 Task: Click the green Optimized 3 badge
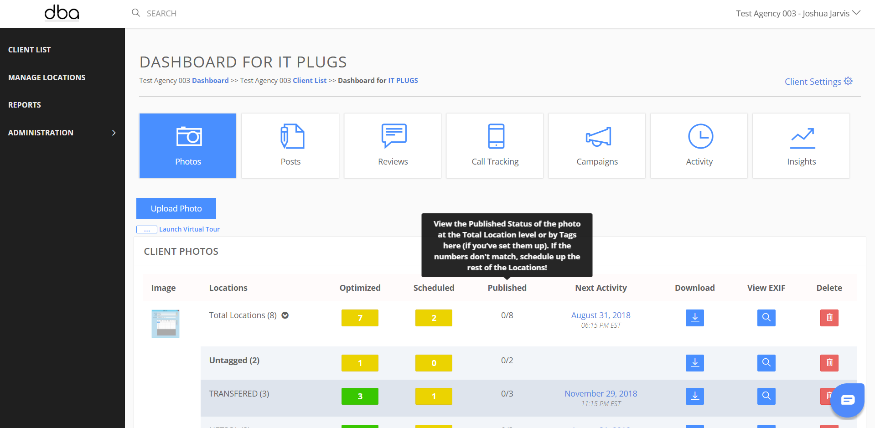point(360,396)
